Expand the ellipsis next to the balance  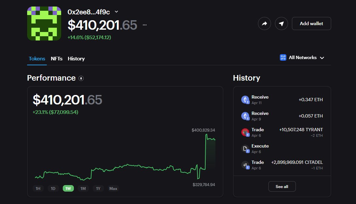(144, 24)
